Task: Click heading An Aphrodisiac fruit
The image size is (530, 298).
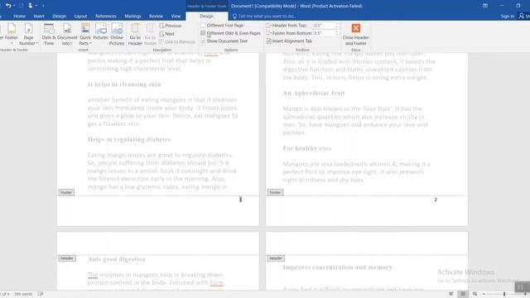Action: (x=314, y=94)
